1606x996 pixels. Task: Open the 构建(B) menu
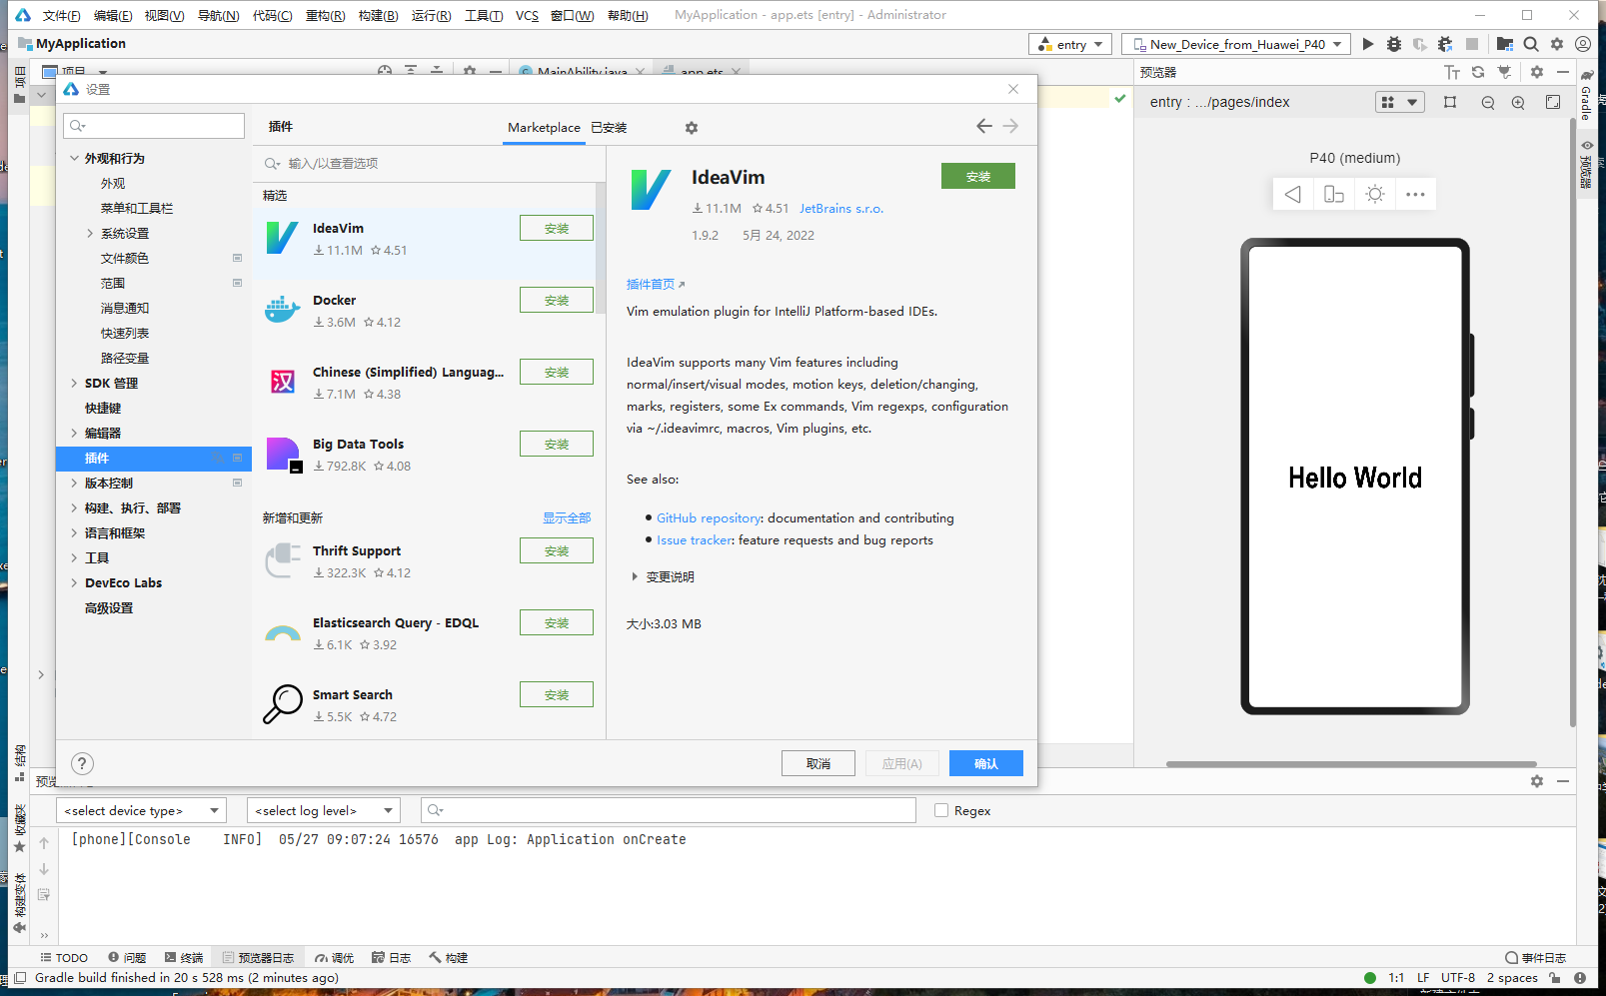tap(378, 15)
